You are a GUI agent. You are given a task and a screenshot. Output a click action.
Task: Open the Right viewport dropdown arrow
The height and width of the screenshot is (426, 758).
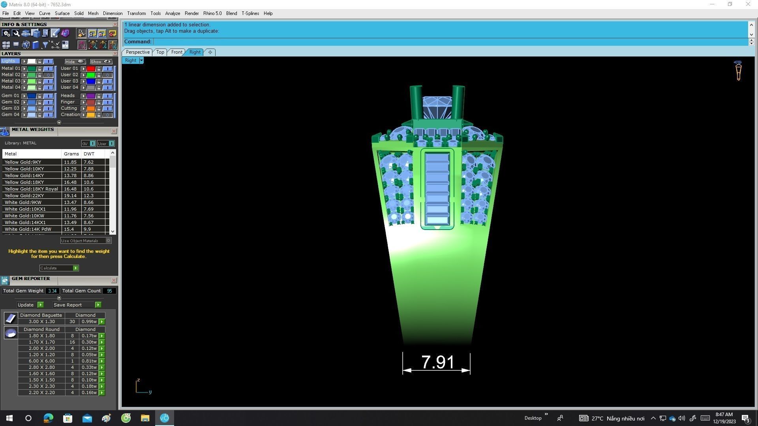(x=141, y=61)
